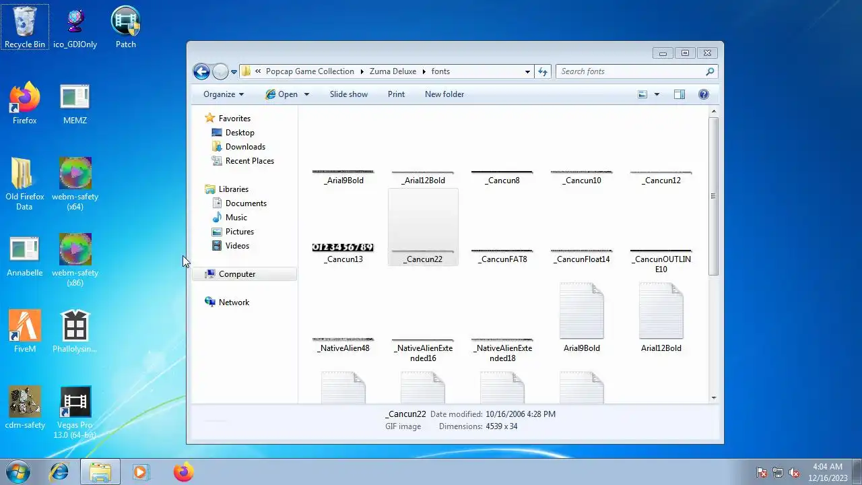Open the Organize dropdown menu

pyautogui.click(x=224, y=94)
